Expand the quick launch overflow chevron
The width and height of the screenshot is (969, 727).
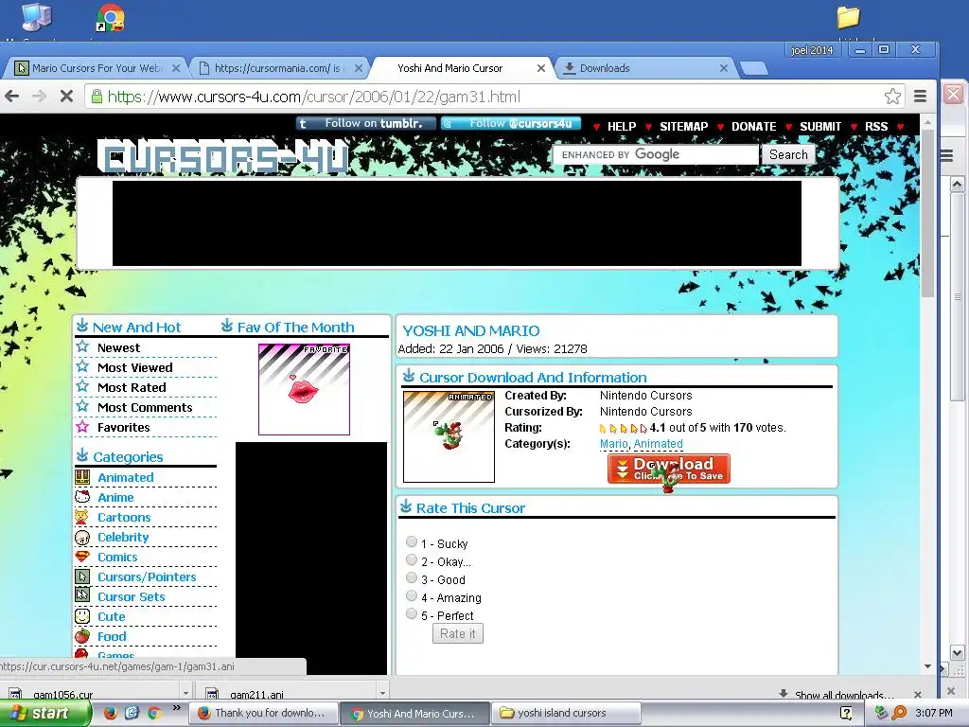(176, 708)
